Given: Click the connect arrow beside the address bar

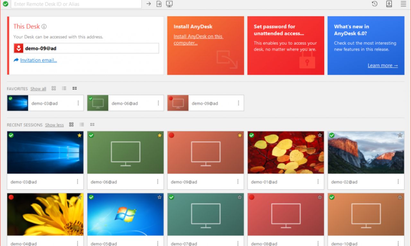Looking at the screenshot, I should tap(149, 4).
